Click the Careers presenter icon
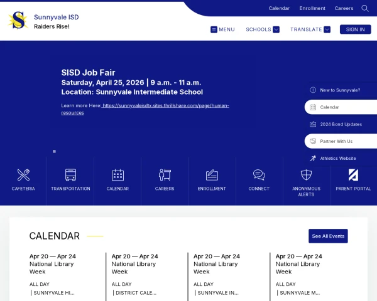The height and width of the screenshot is (301, 377). coord(165,175)
